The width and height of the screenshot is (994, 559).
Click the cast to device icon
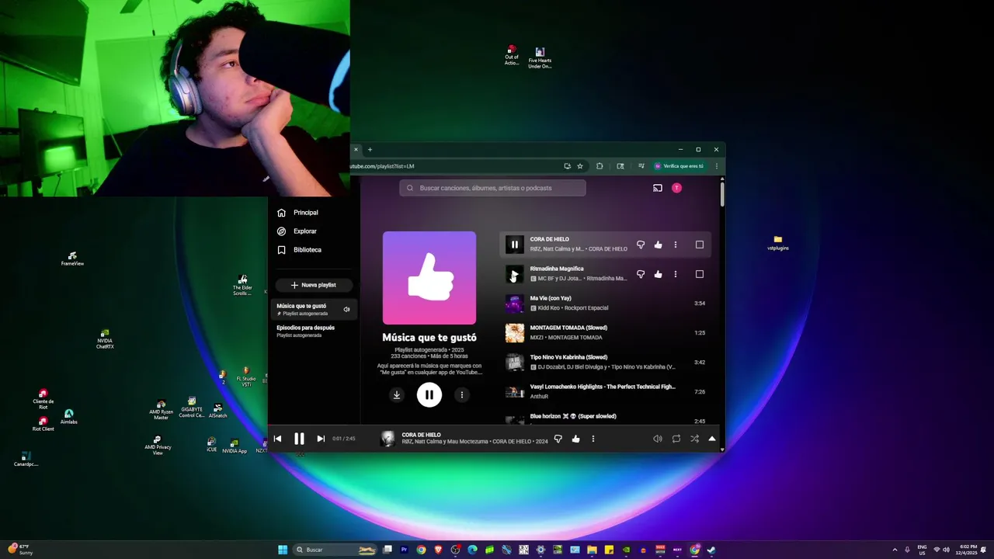tap(658, 188)
